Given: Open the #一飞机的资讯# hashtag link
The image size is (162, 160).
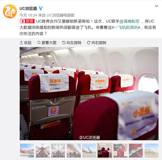Looking at the screenshot, I should (x=126, y=28).
